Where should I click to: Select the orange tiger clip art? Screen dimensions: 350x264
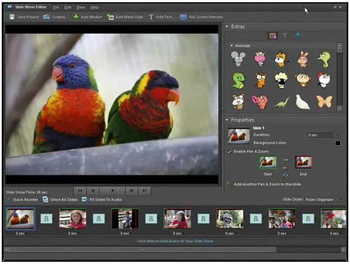[x=281, y=59]
